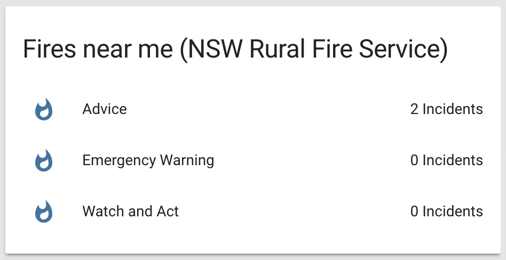Click Watch and Act's "0 Incidents" value

coord(446,212)
